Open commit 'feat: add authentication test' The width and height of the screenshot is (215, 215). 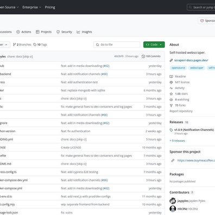click(x=79, y=82)
